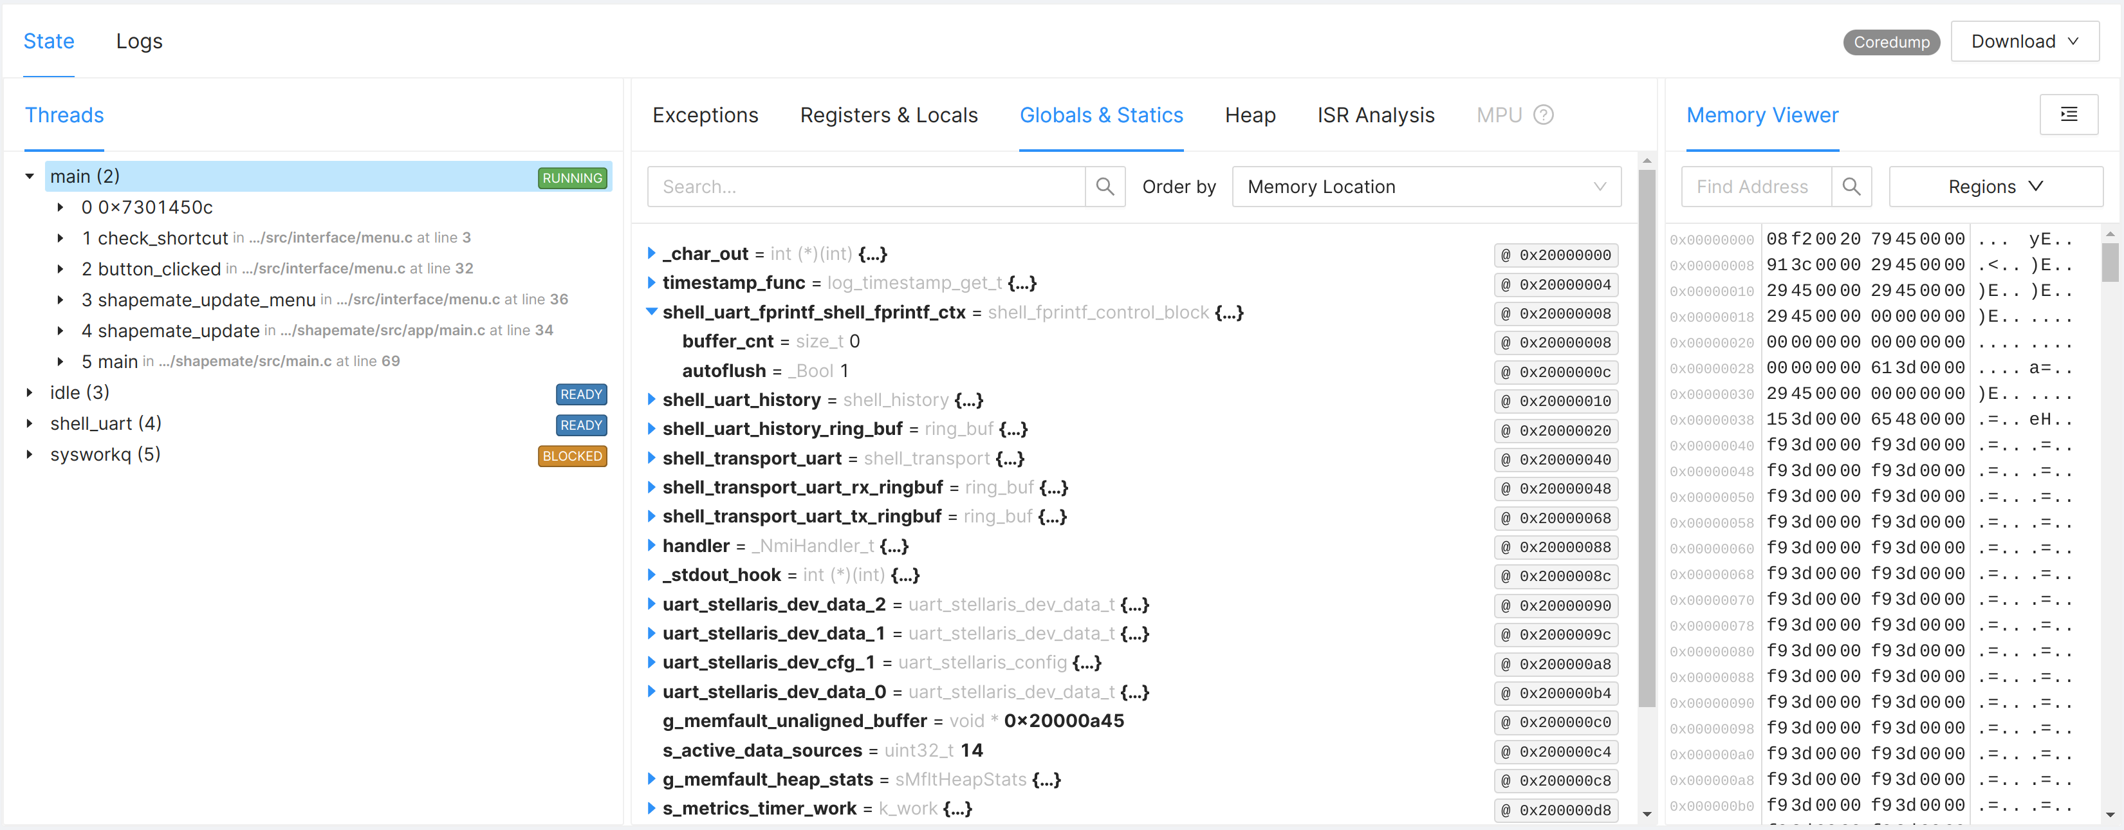This screenshot has height=830, width=2124.
Task: Click the Find Address input field
Action: click(1755, 187)
